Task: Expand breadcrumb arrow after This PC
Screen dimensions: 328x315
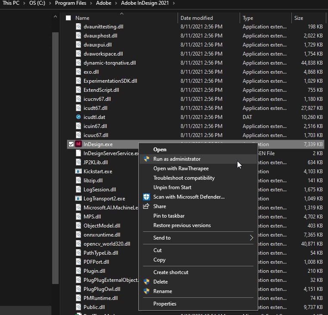Action: (25, 3)
